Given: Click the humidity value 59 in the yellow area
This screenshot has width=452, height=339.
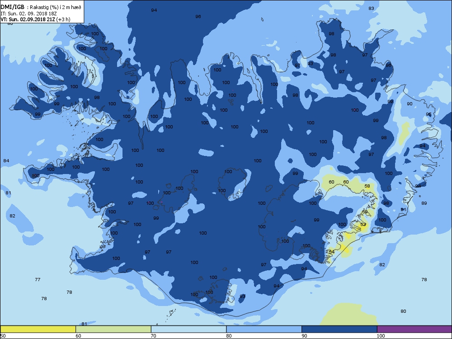Looking at the screenshot, I should (365, 212).
